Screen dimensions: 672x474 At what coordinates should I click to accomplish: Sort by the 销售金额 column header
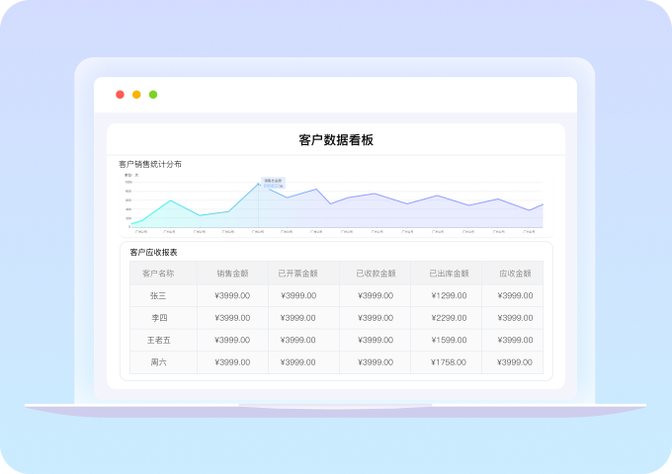coord(232,274)
